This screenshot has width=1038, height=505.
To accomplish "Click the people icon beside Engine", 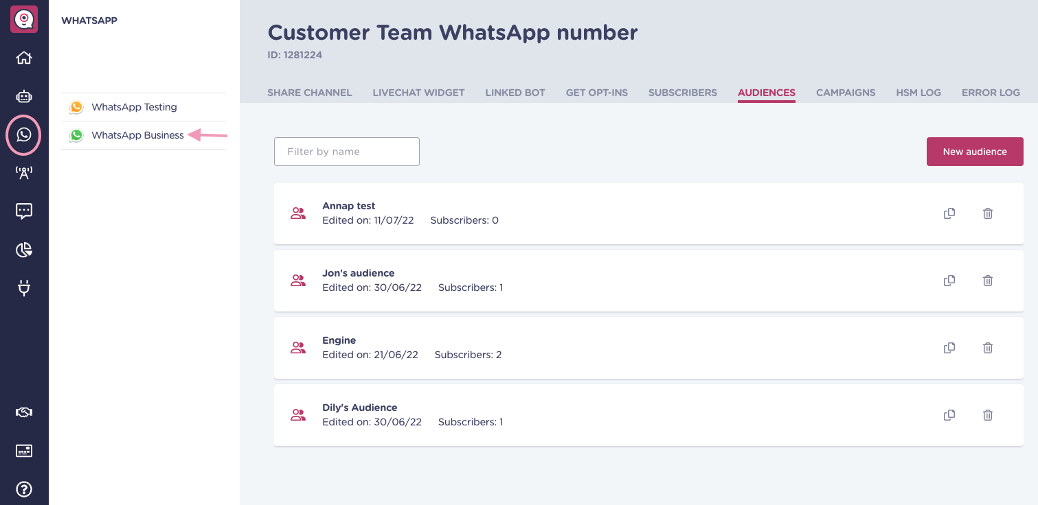I will [298, 348].
